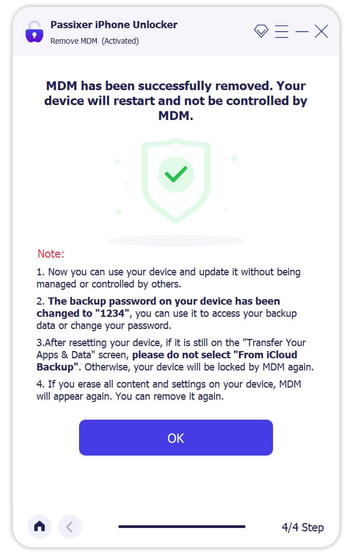Screen dimensions: 346x554
Task: Click the step progress bar
Action: [181, 527]
